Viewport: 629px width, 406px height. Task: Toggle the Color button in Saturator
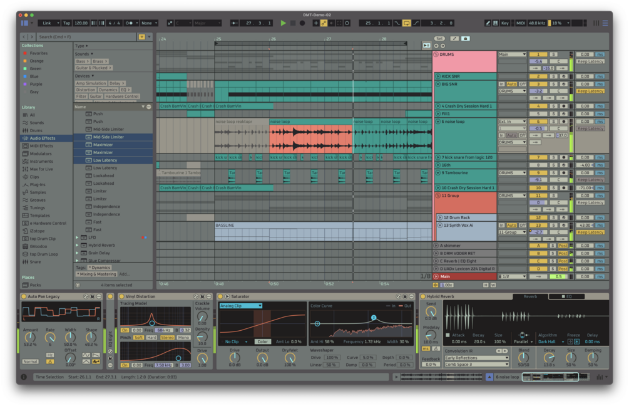coord(263,341)
